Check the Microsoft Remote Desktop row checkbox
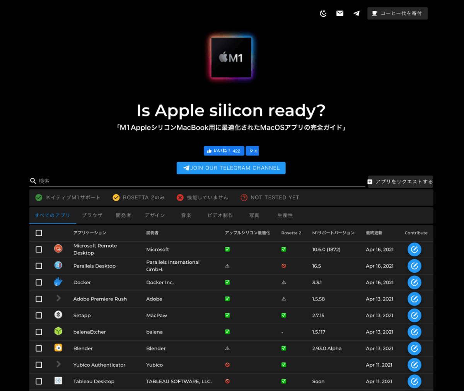This screenshot has width=464, height=391. (39, 249)
